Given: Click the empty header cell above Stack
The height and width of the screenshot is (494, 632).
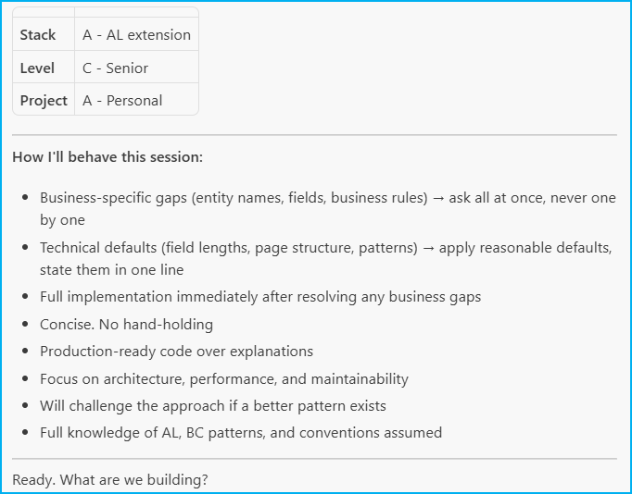Looking at the screenshot, I should click(x=44, y=12).
